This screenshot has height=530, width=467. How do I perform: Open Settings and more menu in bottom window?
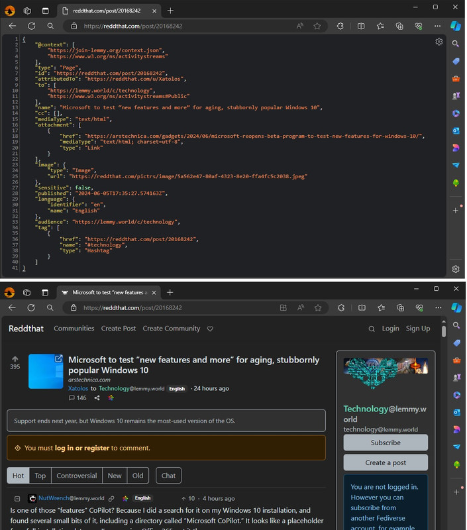tap(439, 307)
